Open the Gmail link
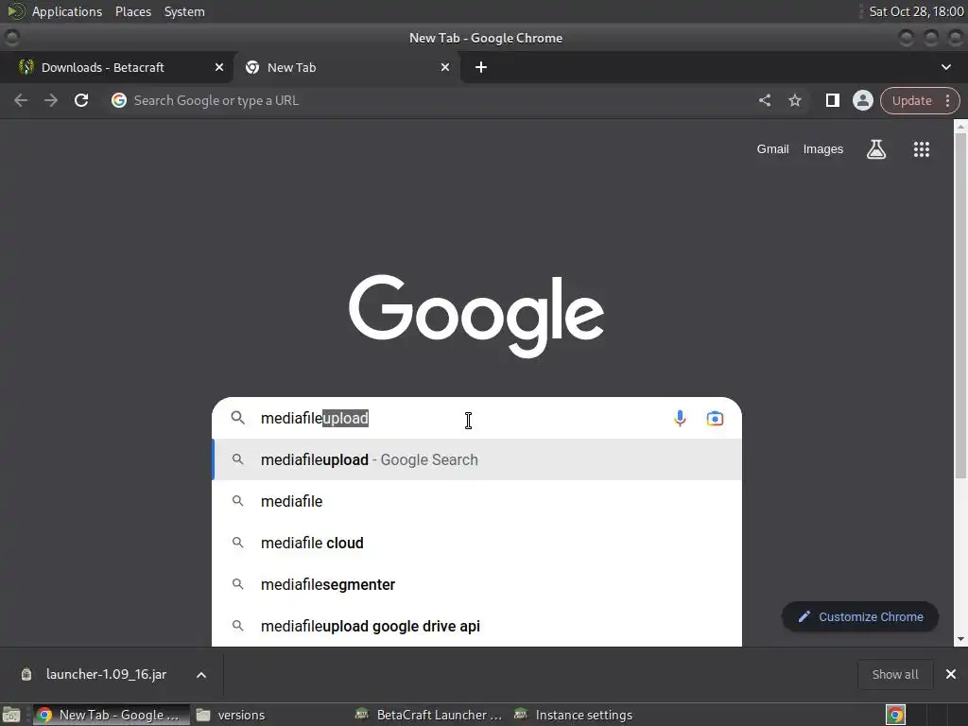Screen dimensions: 968x726 click(x=772, y=148)
